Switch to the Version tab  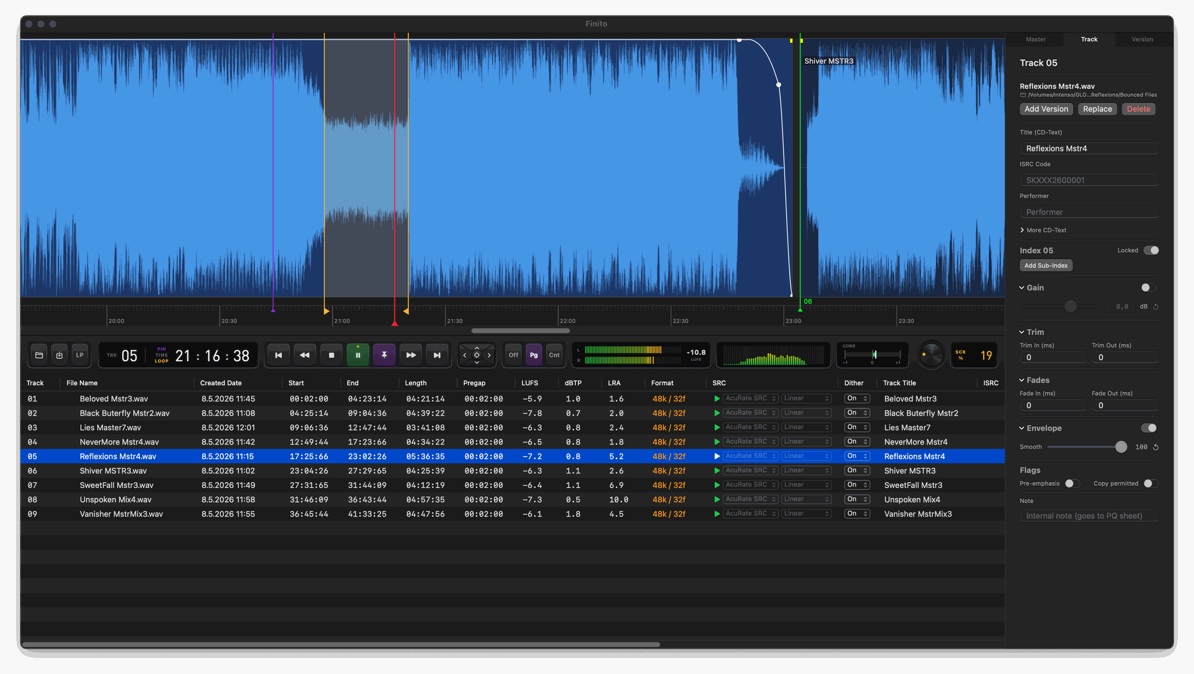click(1142, 39)
